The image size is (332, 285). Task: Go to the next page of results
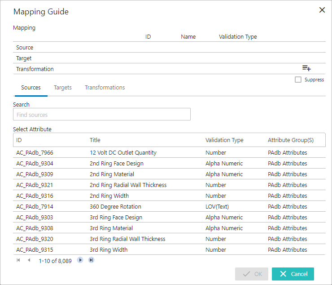click(x=80, y=260)
